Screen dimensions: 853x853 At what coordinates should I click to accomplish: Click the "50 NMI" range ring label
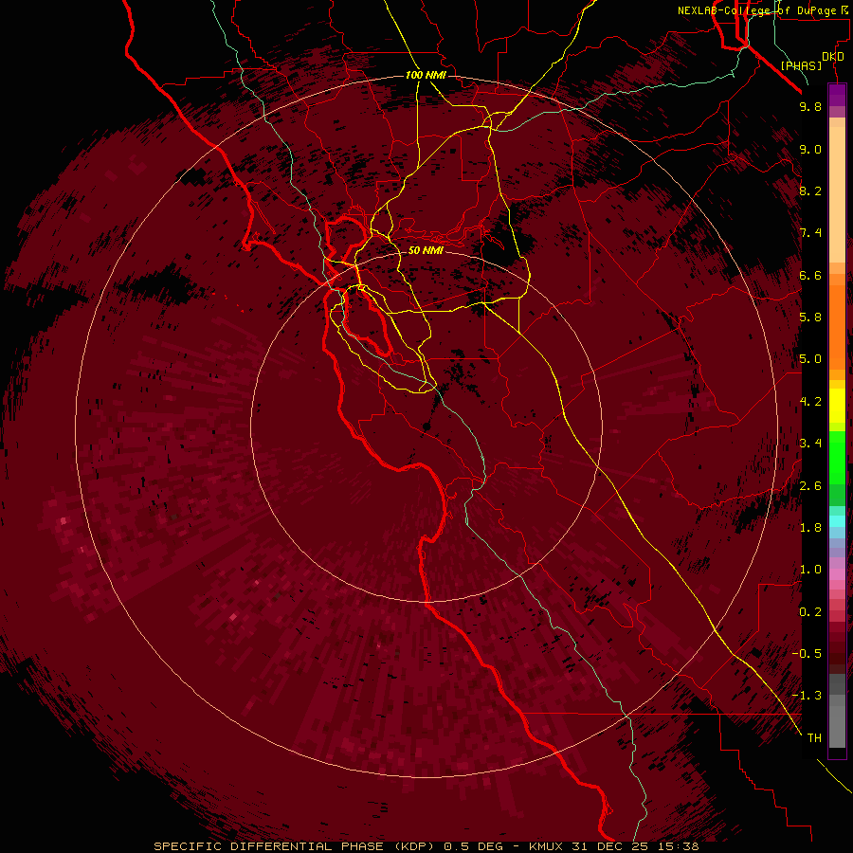click(x=426, y=250)
